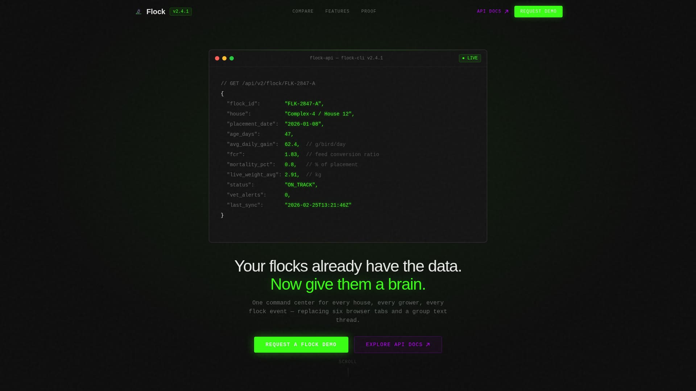The width and height of the screenshot is (696, 391).
Task: Click Request a Flock Demo button
Action: 301,345
